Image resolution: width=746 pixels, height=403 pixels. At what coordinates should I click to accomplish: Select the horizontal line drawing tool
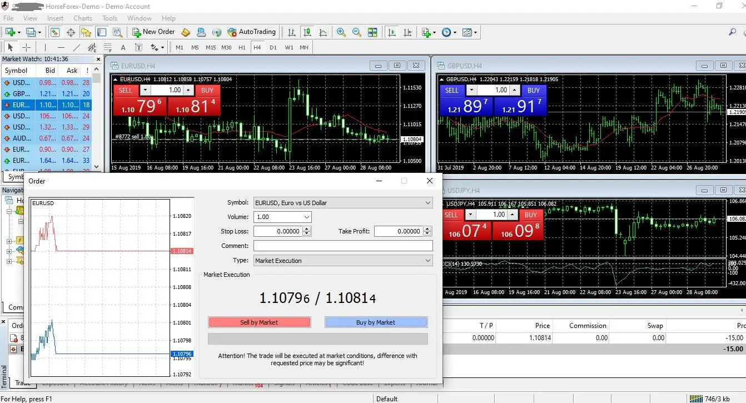pos(61,47)
